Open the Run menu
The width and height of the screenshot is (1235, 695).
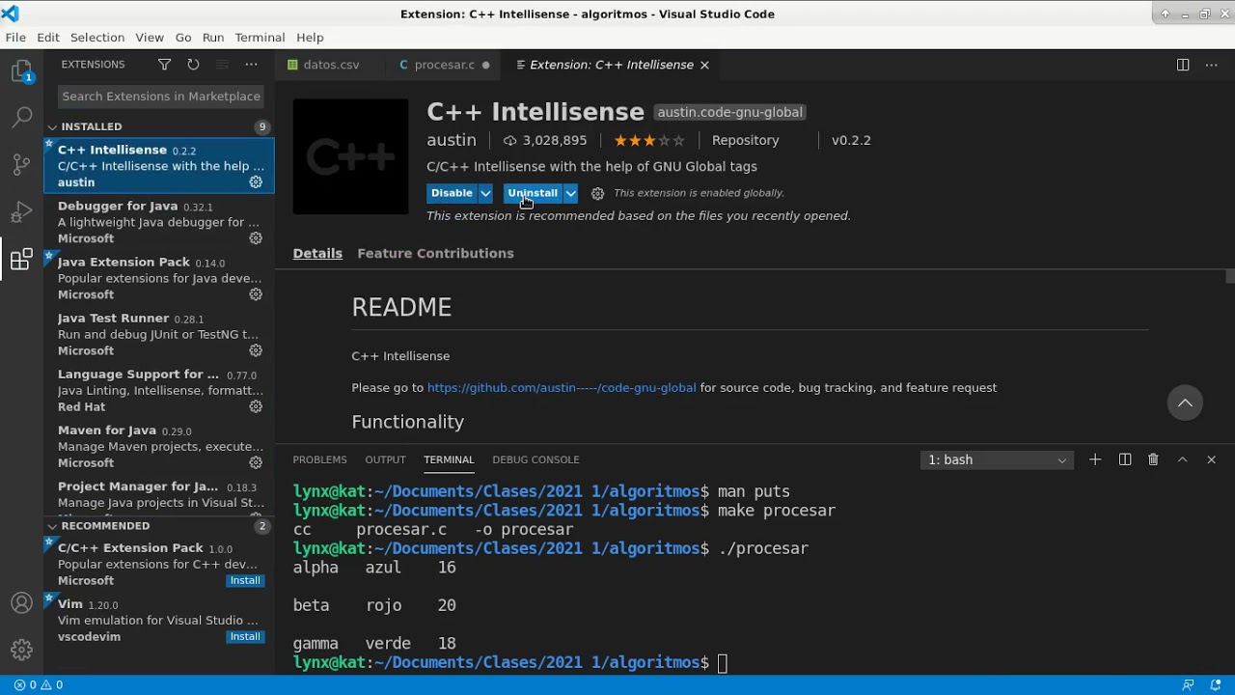pyautogui.click(x=213, y=37)
